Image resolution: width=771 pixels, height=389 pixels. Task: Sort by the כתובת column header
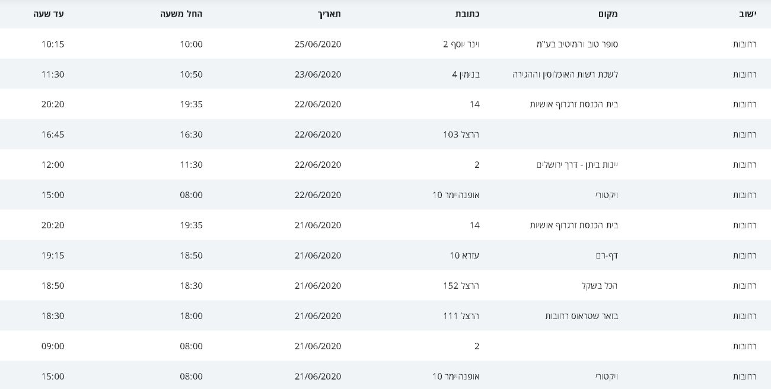coord(467,14)
